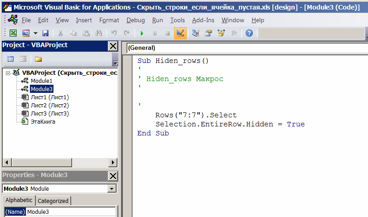Click the Rows("7:7").Select code line
The height and width of the screenshot is (217, 368).
[x=196, y=115]
